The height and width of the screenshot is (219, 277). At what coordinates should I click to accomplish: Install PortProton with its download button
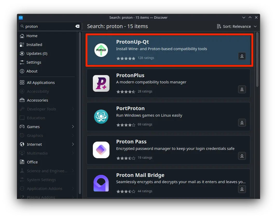coord(242,123)
